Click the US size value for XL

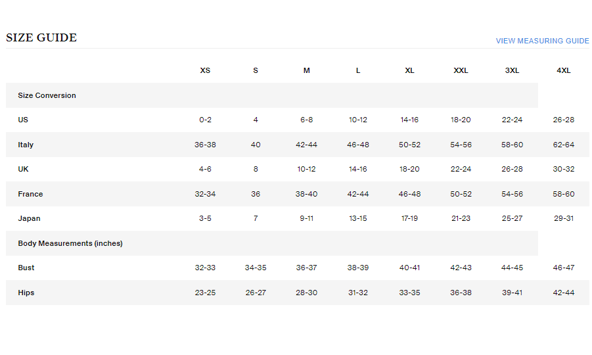coord(409,120)
